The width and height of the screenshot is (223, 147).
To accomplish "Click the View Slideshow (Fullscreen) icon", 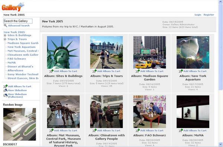I will [x=6, y=95].
